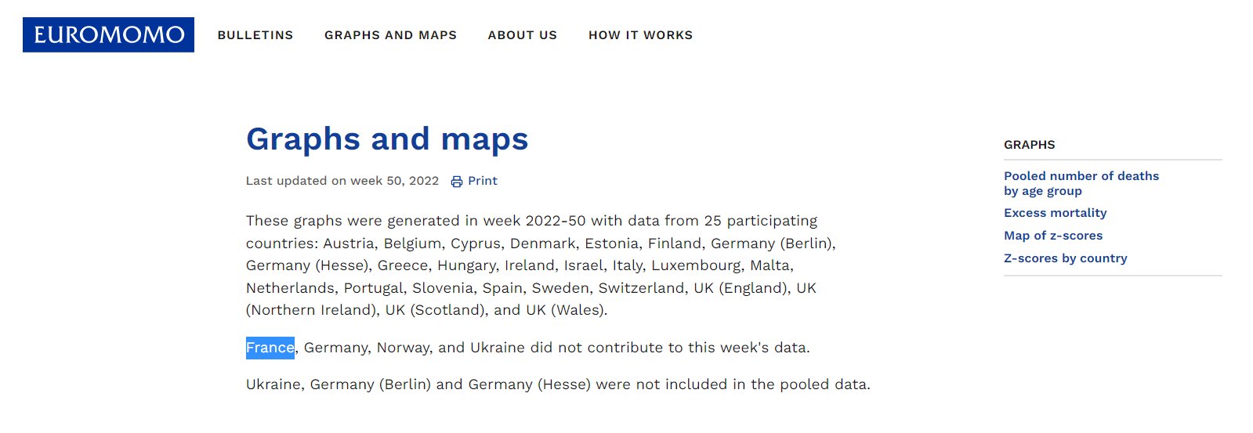The image size is (1253, 433).
Task: Open the About Us page
Action: (523, 35)
